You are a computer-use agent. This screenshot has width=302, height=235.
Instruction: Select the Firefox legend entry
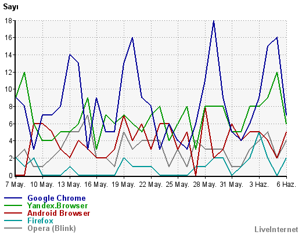[41, 220]
